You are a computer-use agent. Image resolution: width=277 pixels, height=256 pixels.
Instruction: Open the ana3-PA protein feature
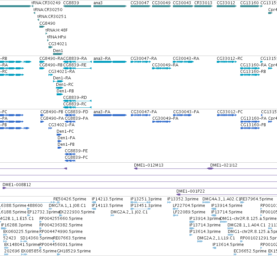point(110,115)
